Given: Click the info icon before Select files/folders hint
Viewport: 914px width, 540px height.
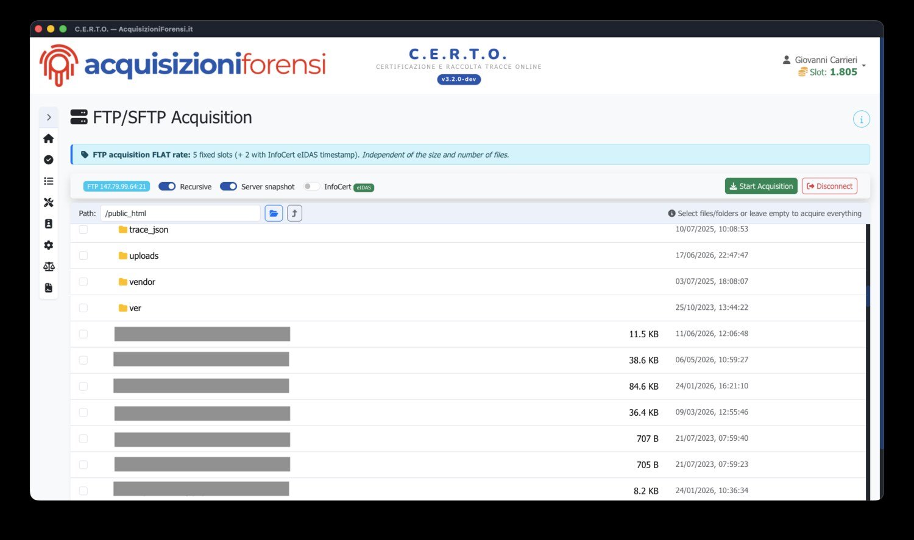Looking at the screenshot, I should tap(671, 214).
